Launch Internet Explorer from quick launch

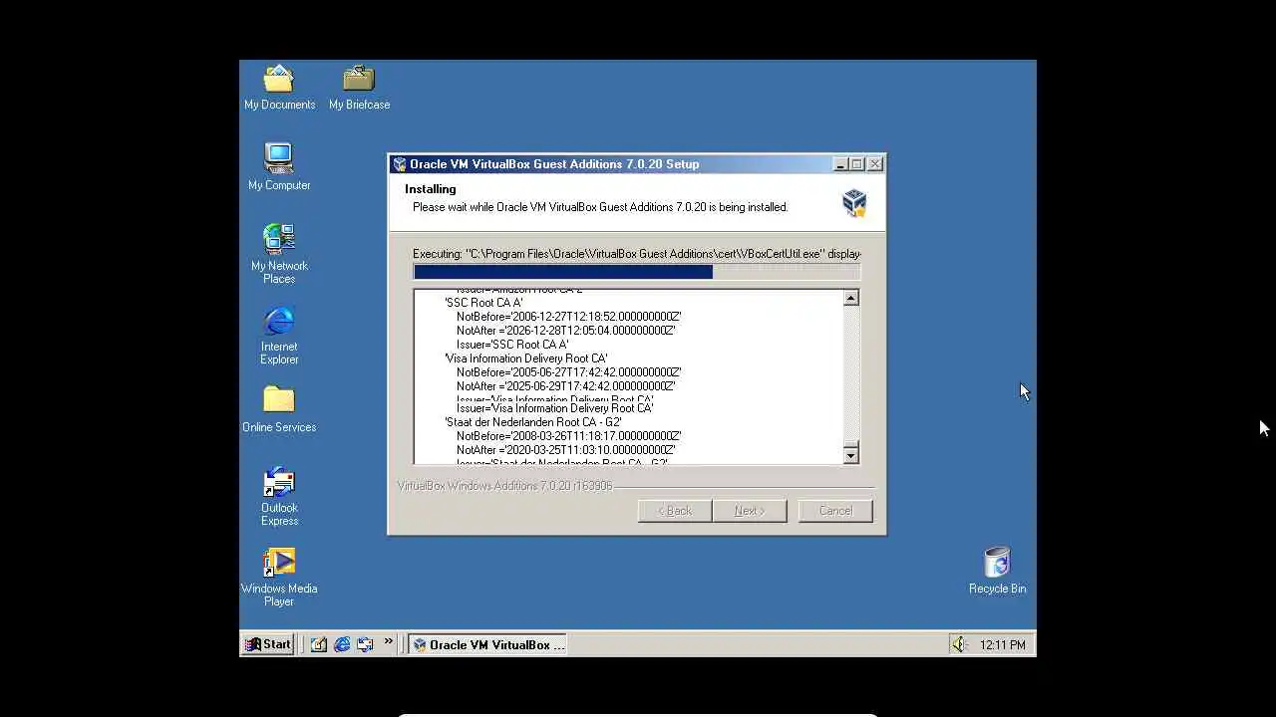tap(342, 644)
